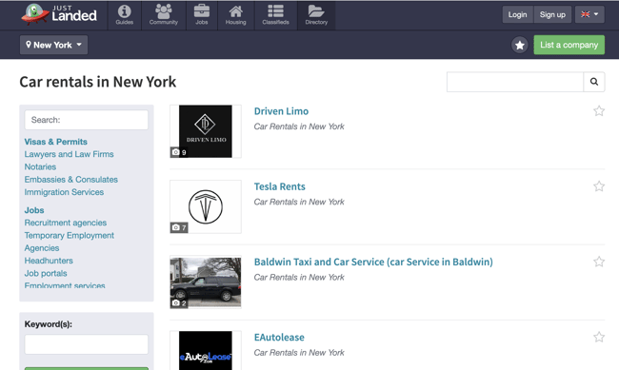Screen dimensions: 619x370
Task: Open the Housing section
Action: pos(235,15)
